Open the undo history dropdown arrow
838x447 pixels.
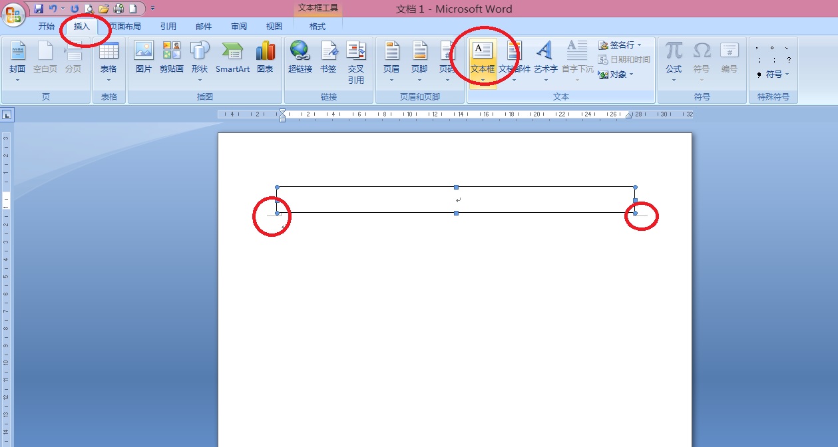[x=63, y=9]
